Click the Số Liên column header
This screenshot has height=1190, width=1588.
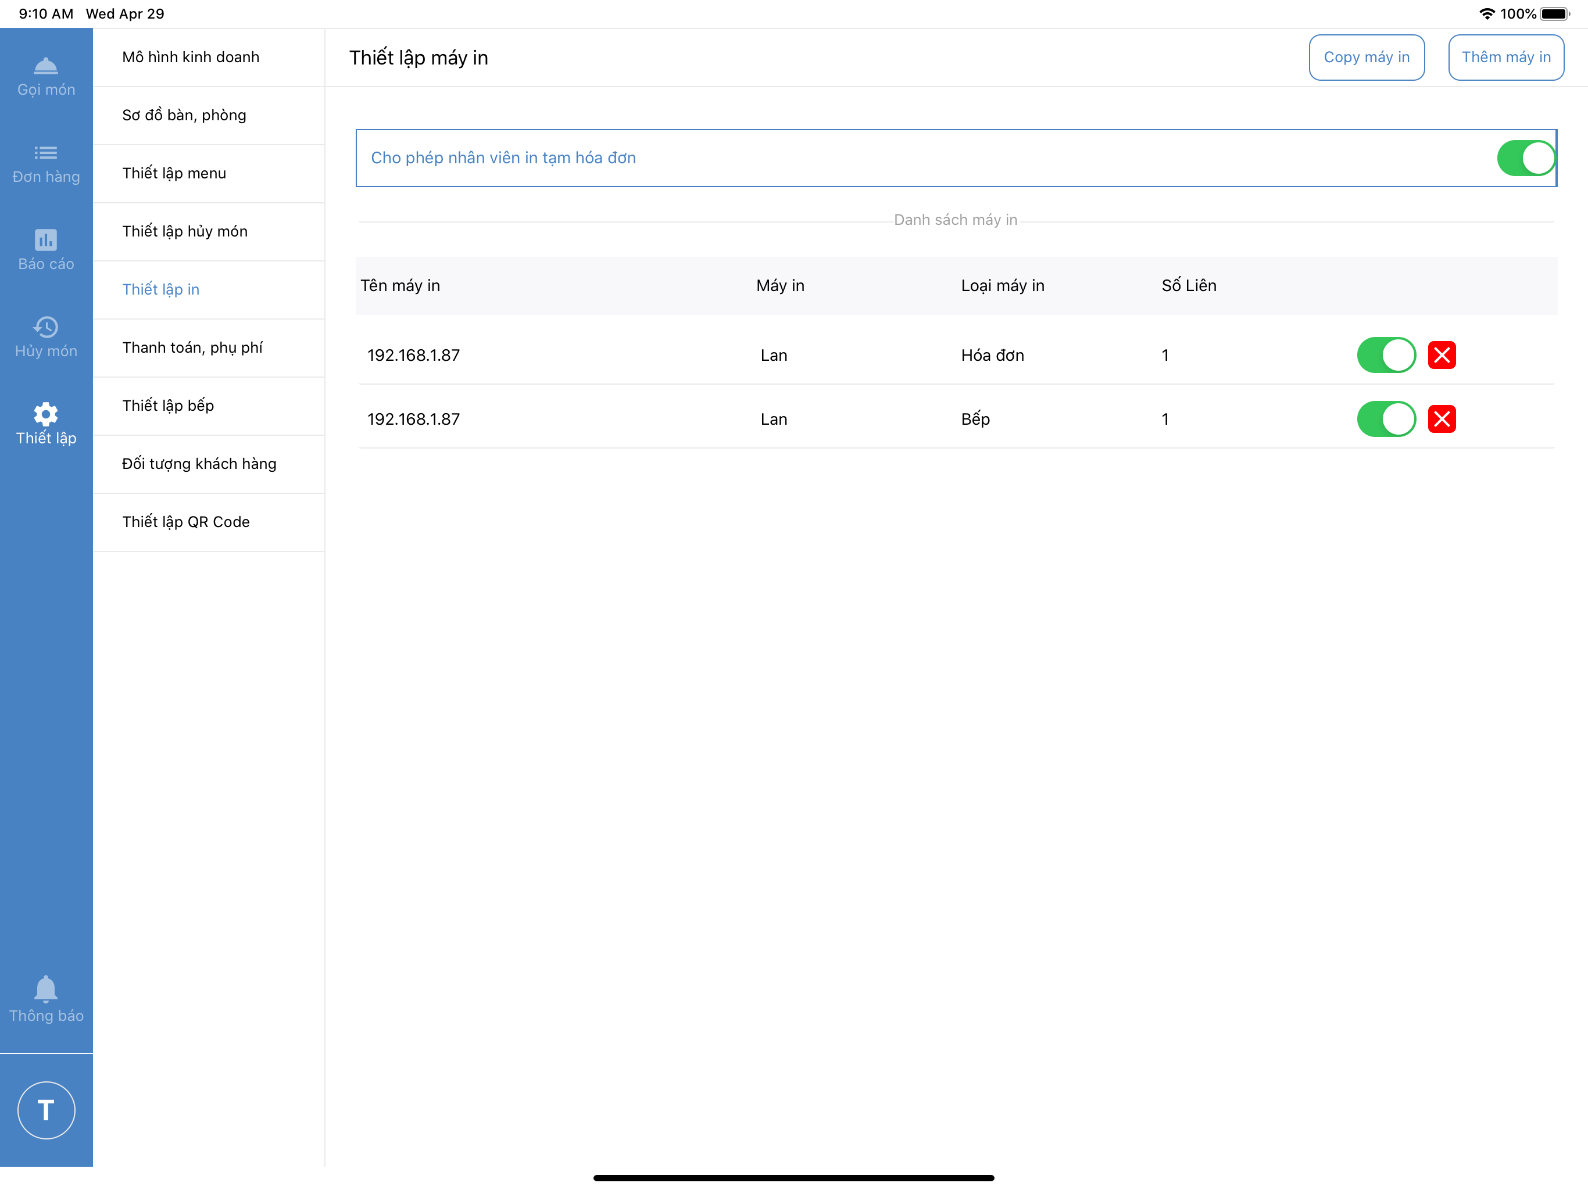click(x=1189, y=286)
